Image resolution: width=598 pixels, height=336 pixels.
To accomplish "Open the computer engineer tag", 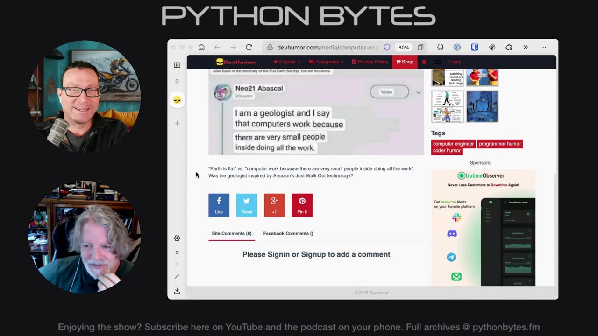I will pos(453,144).
